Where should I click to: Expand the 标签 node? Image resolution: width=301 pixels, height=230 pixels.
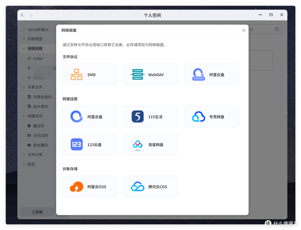[x=24, y=164]
